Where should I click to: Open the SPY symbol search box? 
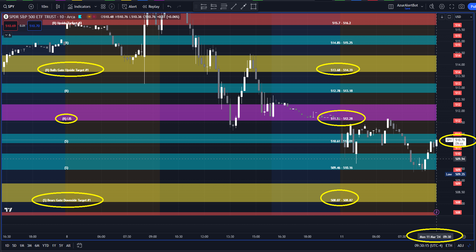[13, 7]
